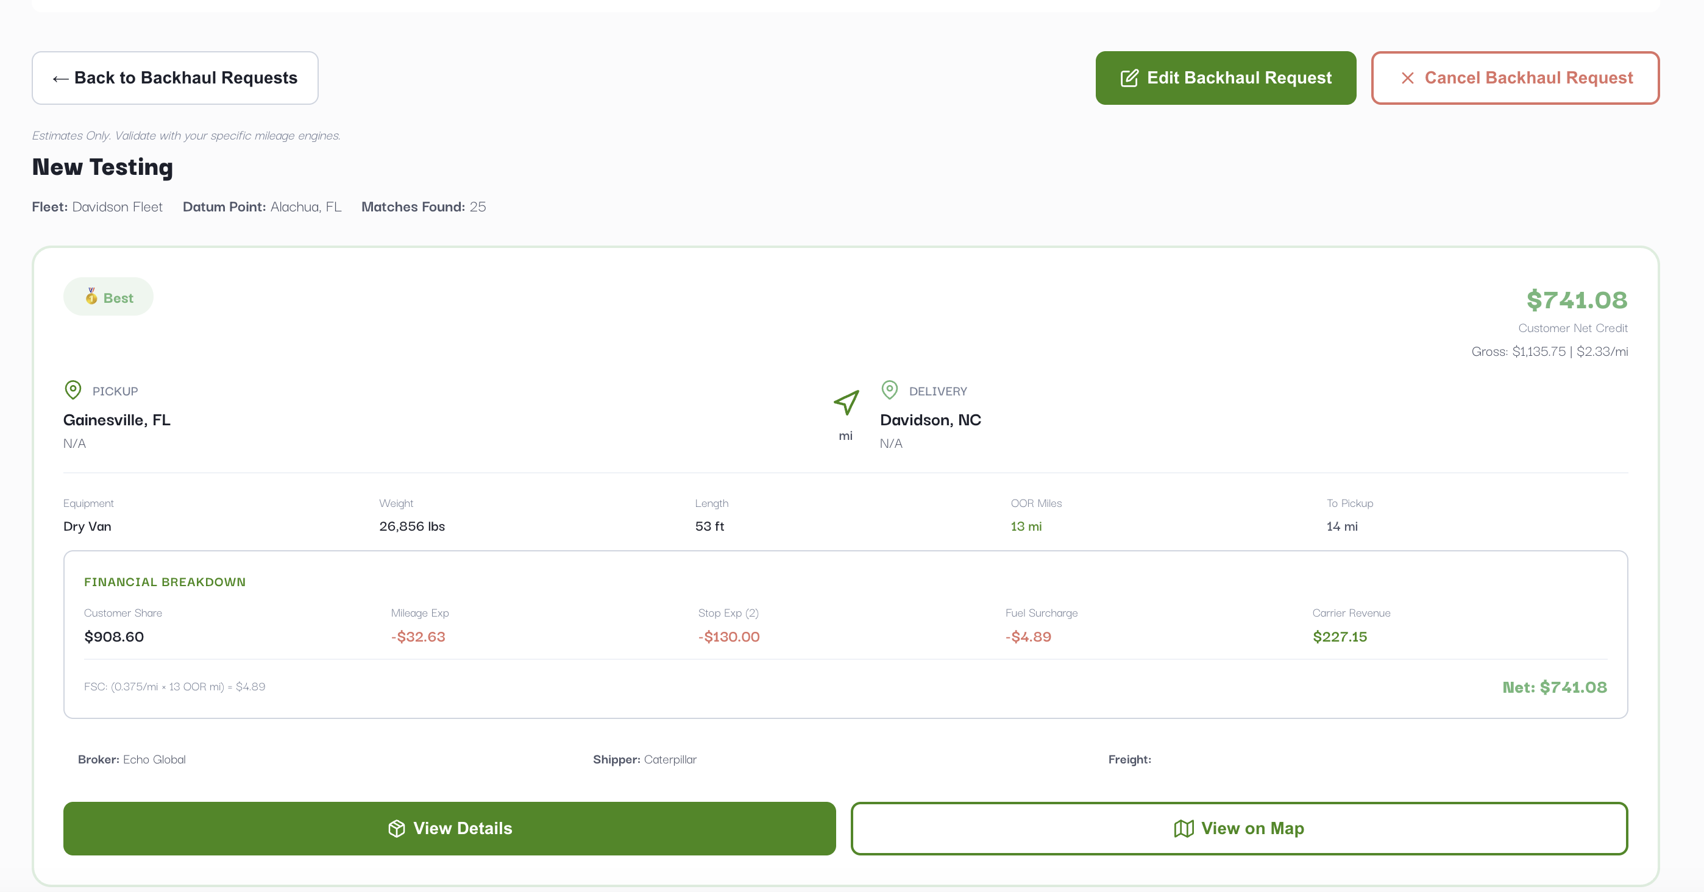1704x892 pixels.
Task: Click the Davidson, NC delivery city
Action: tap(930, 420)
